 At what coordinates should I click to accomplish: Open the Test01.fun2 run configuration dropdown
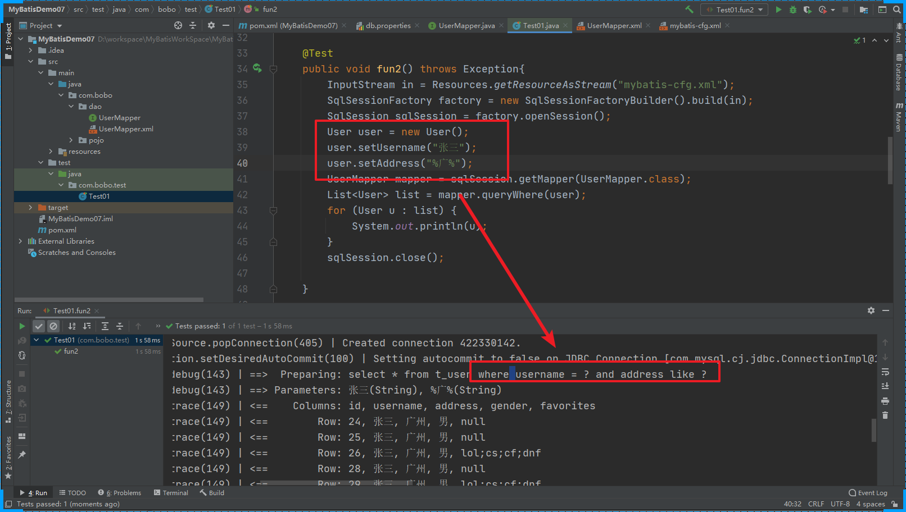735,10
